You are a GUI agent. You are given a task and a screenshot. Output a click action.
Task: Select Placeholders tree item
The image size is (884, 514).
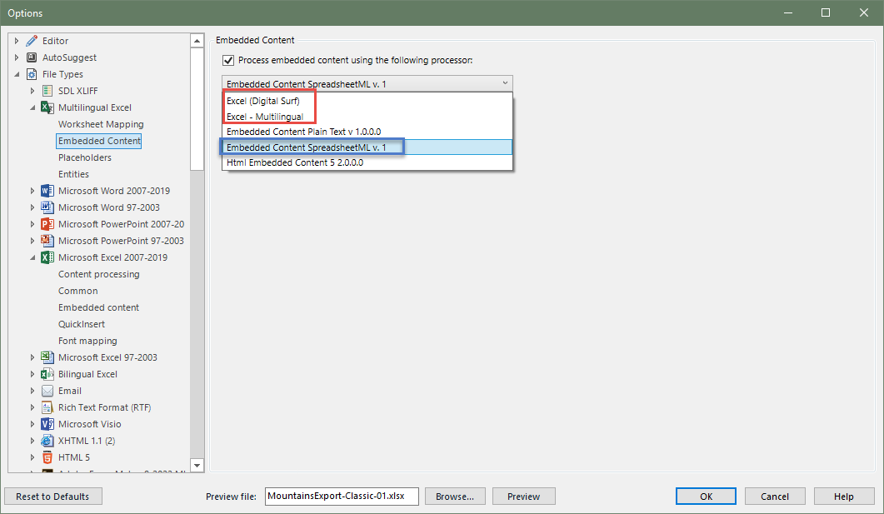point(84,157)
